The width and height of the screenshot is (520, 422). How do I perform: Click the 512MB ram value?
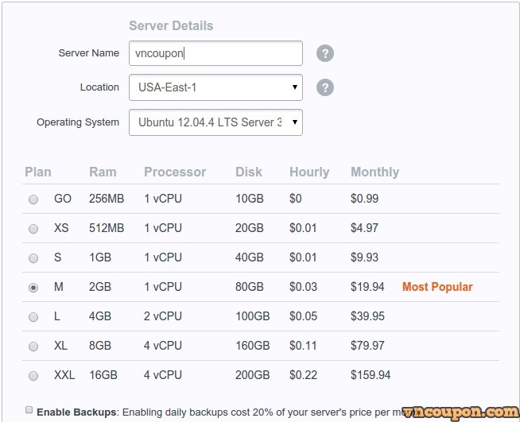click(x=107, y=228)
